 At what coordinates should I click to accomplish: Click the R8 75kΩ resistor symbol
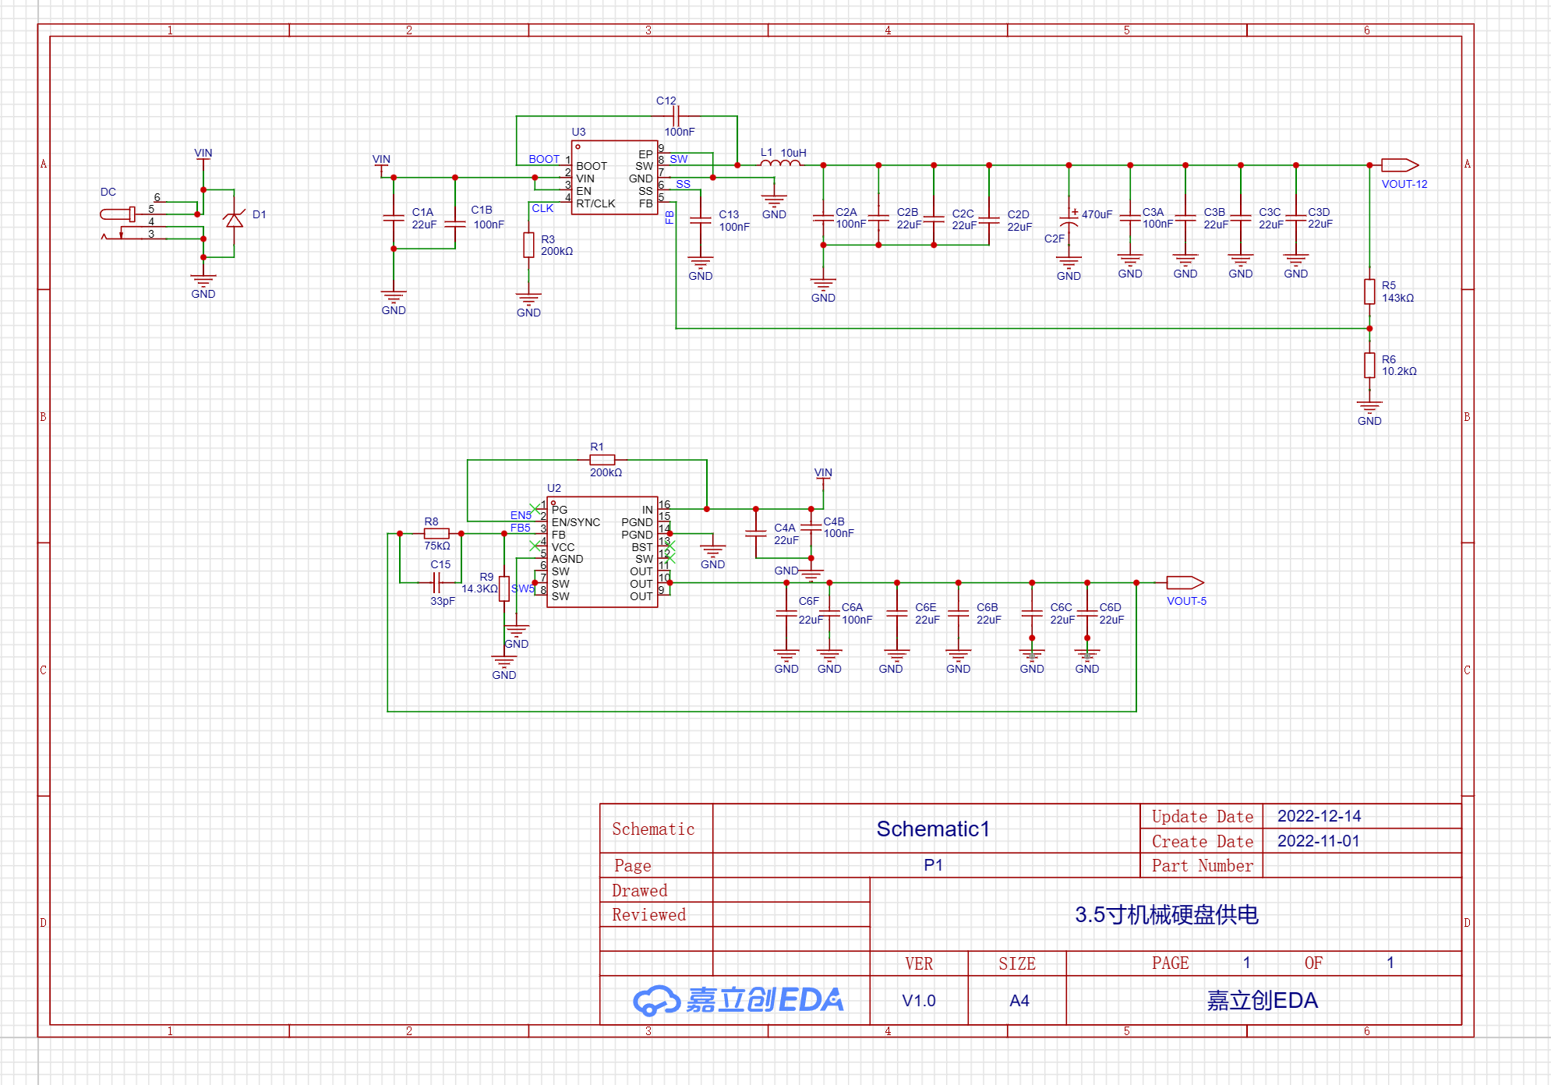tap(436, 533)
